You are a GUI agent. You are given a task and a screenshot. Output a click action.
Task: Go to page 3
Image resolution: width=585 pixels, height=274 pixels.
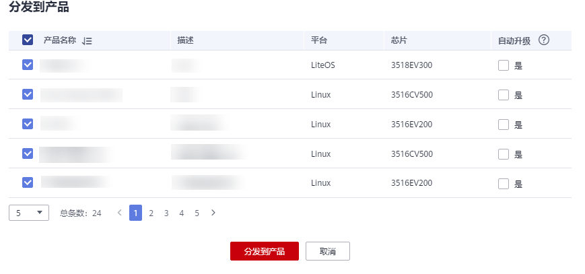166,213
